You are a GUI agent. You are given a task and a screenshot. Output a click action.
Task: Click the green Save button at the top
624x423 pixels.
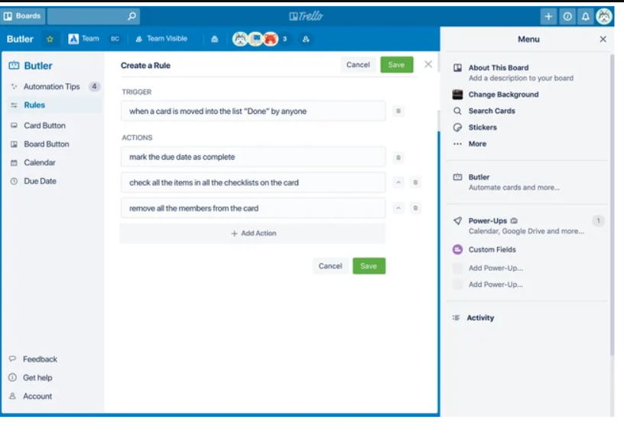pyautogui.click(x=396, y=65)
